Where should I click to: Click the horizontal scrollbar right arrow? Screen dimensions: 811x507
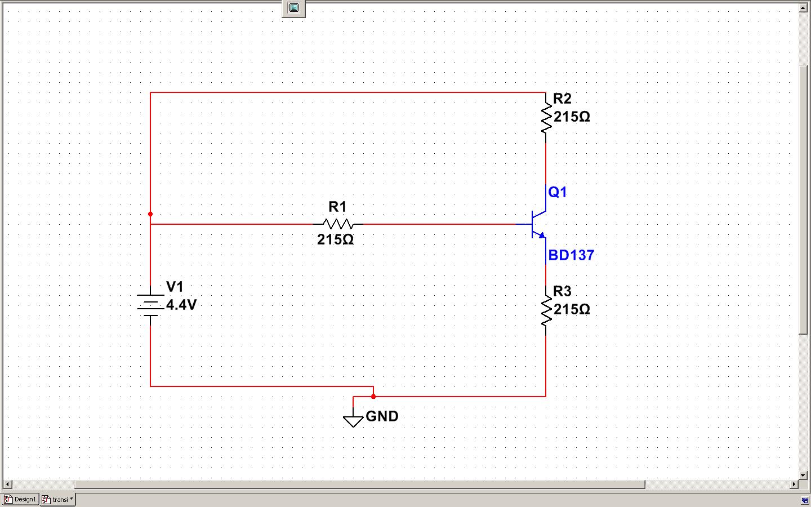(x=795, y=484)
